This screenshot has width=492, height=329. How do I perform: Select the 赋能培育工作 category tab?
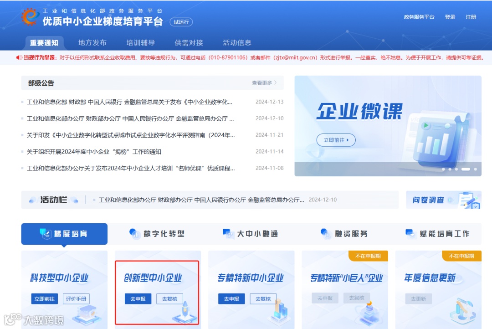[x=438, y=234]
